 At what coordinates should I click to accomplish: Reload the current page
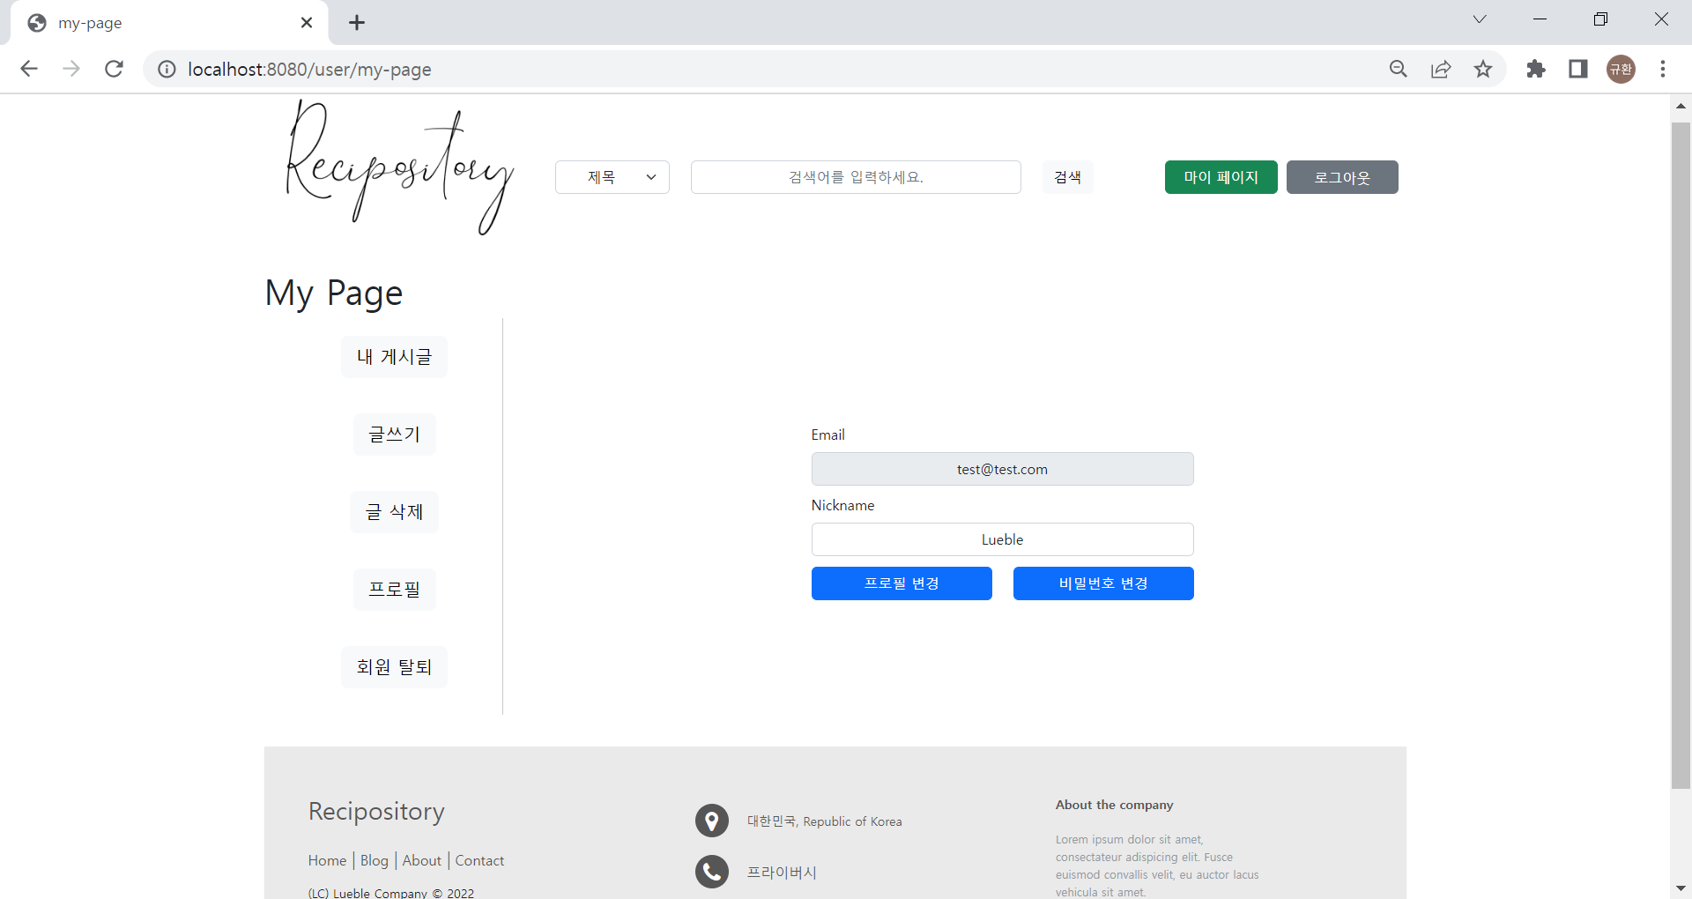pos(114,69)
